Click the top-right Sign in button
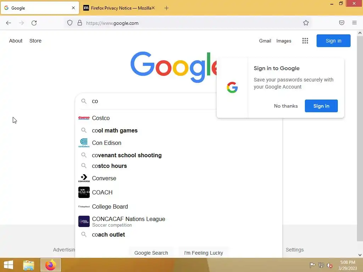 click(333, 41)
